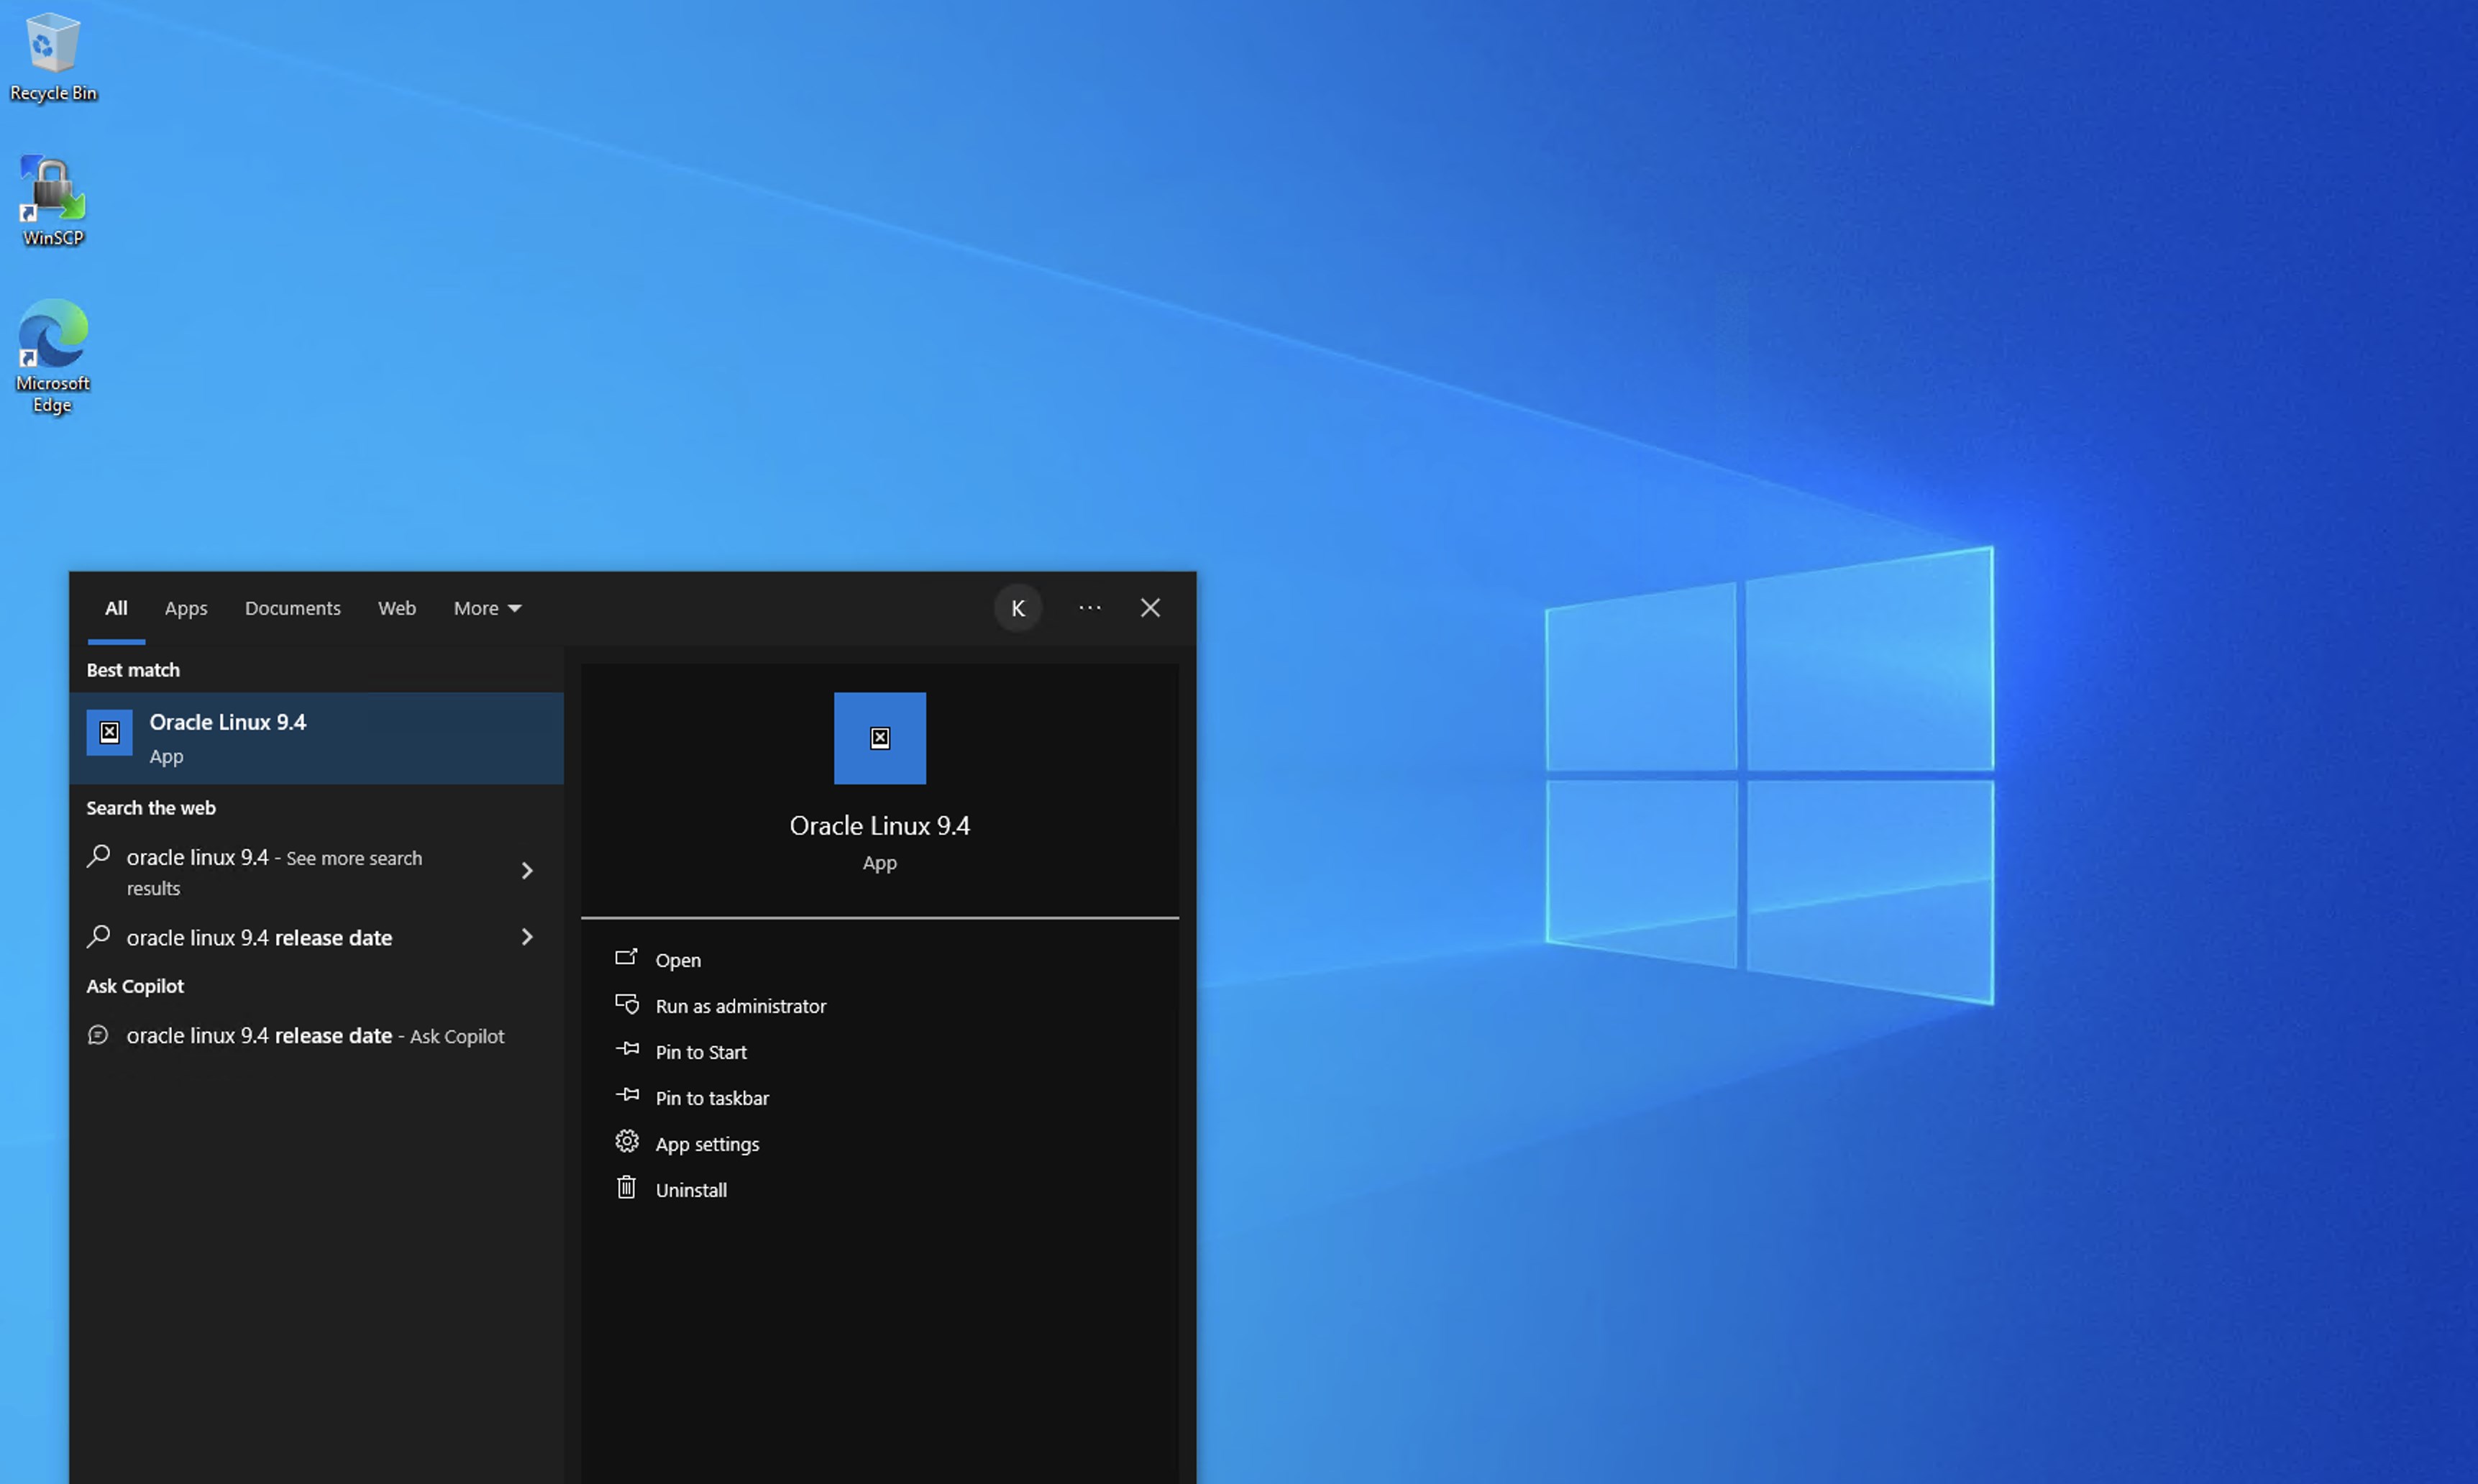Click the Copilot chat icon for release date
Screen dimensions: 2478x1484
tap(98, 1035)
